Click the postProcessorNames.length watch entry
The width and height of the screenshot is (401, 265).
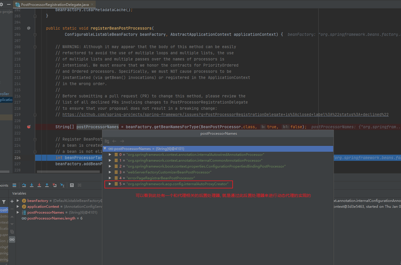[52, 218]
